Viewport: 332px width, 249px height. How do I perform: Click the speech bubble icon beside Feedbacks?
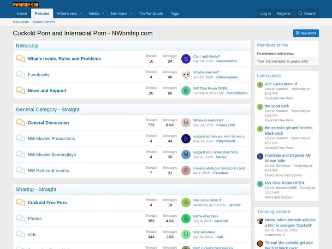pyautogui.click(x=20, y=75)
